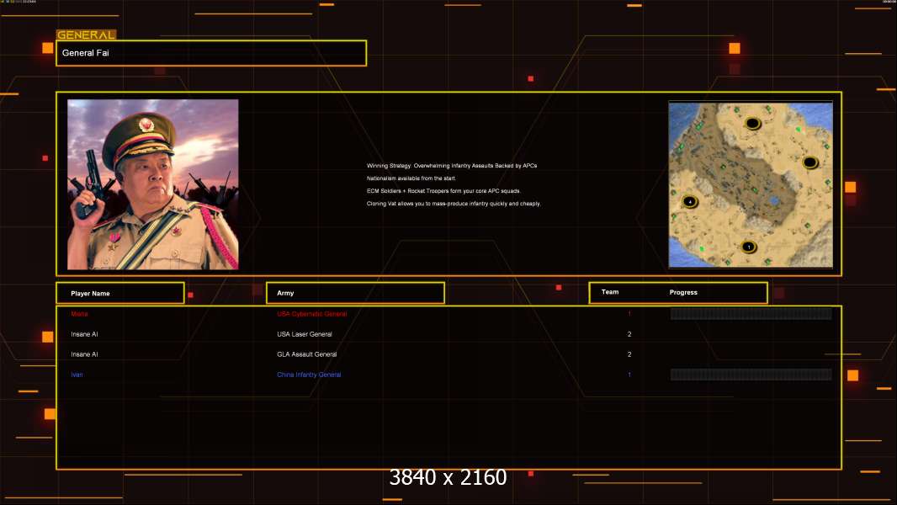
Task: Click the Winning Strategy description line
Action: pos(452,165)
